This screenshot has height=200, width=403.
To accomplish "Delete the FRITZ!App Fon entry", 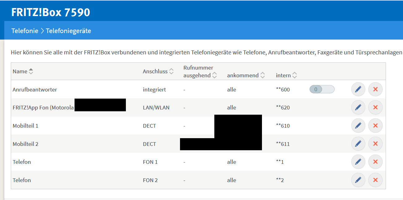I will [375, 108].
